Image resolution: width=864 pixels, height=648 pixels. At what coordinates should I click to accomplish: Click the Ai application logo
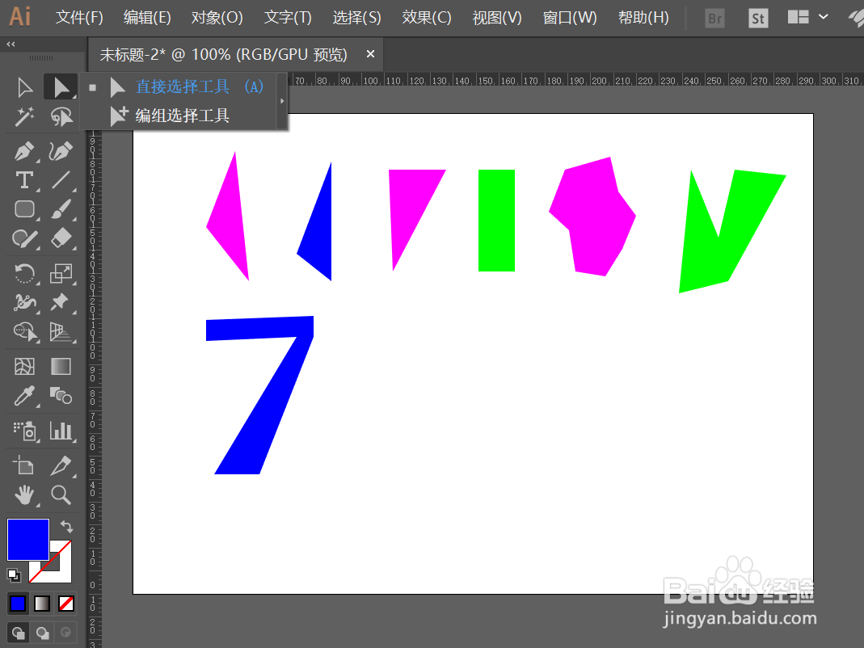20,16
